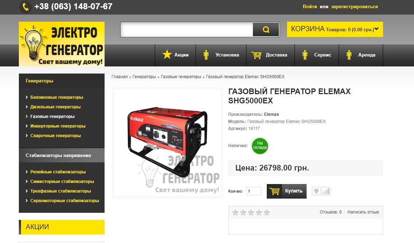Click the magnifier search button
This screenshot has height=243, width=414.
(266, 29)
